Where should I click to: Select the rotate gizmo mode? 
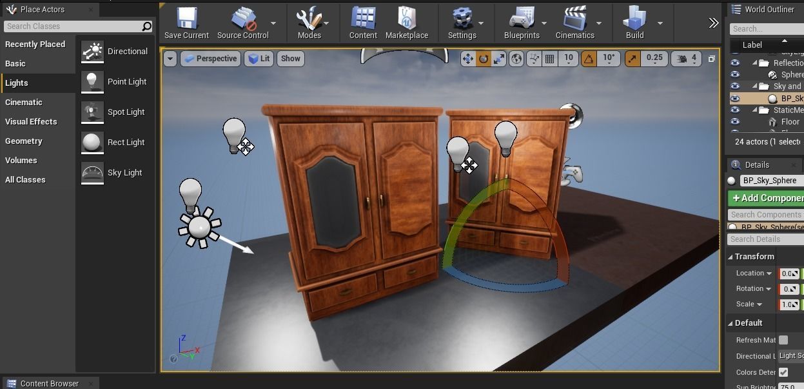(484, 59)
